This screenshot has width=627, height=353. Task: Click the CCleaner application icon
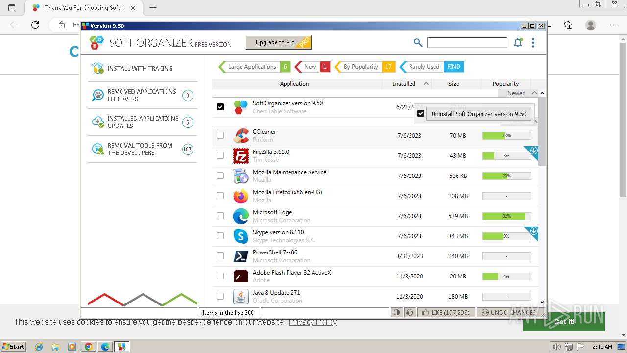241,135
